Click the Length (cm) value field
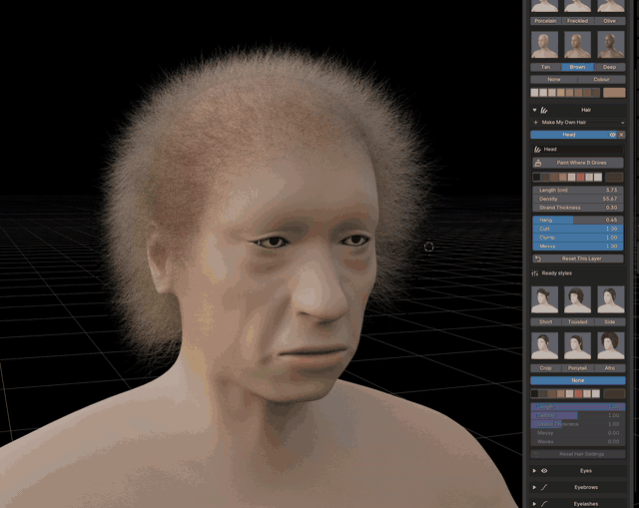 click(578, 191)
